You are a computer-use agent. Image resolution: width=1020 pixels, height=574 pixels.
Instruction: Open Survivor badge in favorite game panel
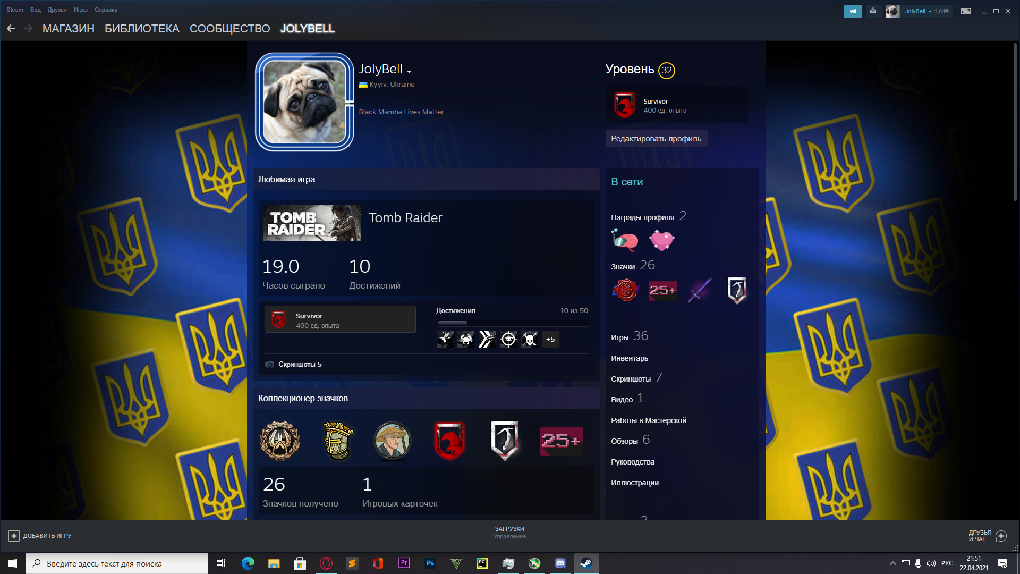pyautogui.click(x=341, y=319)
